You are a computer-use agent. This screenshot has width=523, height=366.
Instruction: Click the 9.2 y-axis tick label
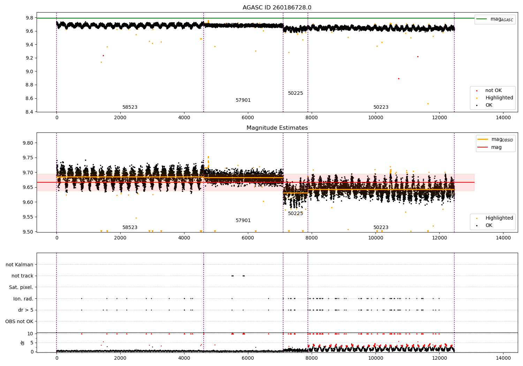point(30,58)
